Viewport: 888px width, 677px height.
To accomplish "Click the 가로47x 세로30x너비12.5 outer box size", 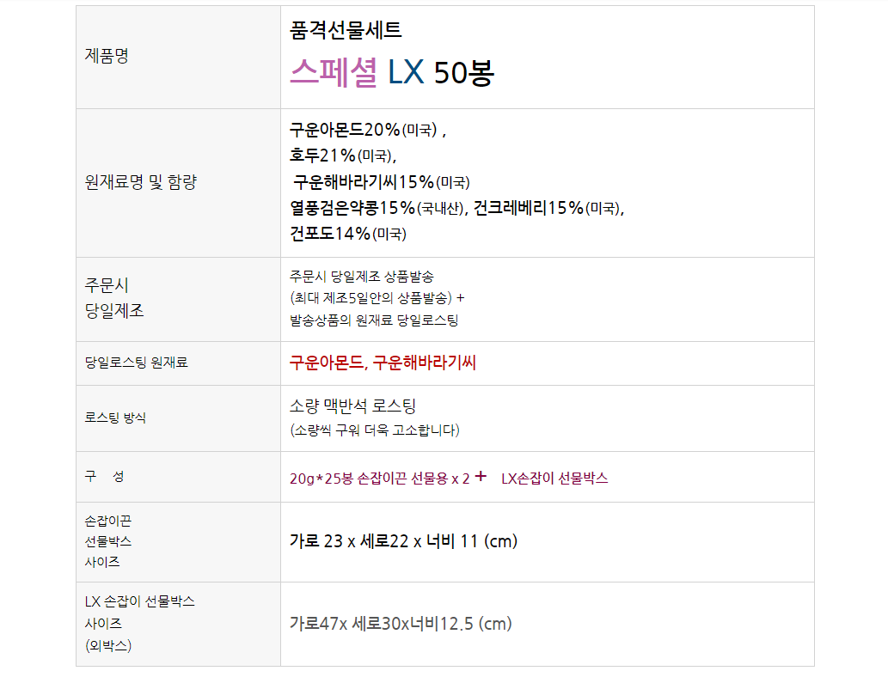I will [x=400, y=624].
